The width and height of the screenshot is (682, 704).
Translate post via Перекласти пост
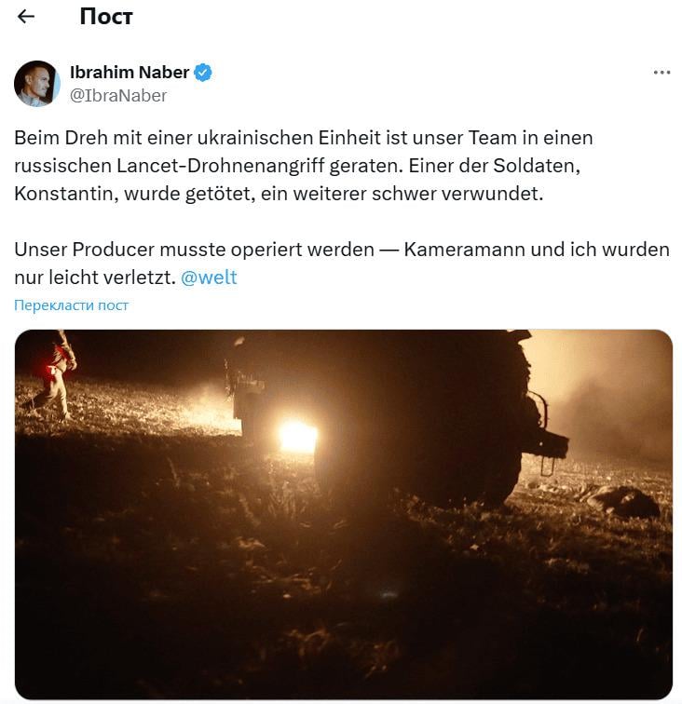71,305
